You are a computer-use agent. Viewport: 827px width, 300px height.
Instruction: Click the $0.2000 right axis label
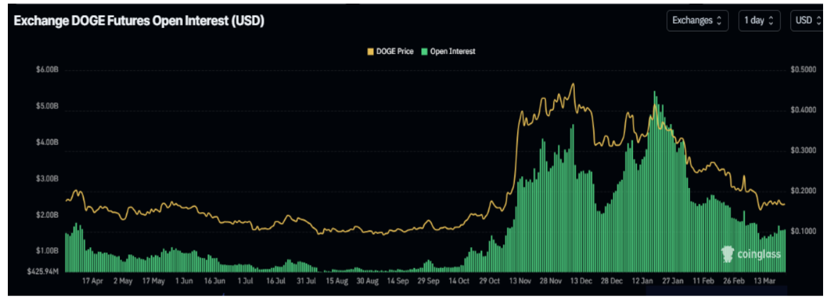802,191
